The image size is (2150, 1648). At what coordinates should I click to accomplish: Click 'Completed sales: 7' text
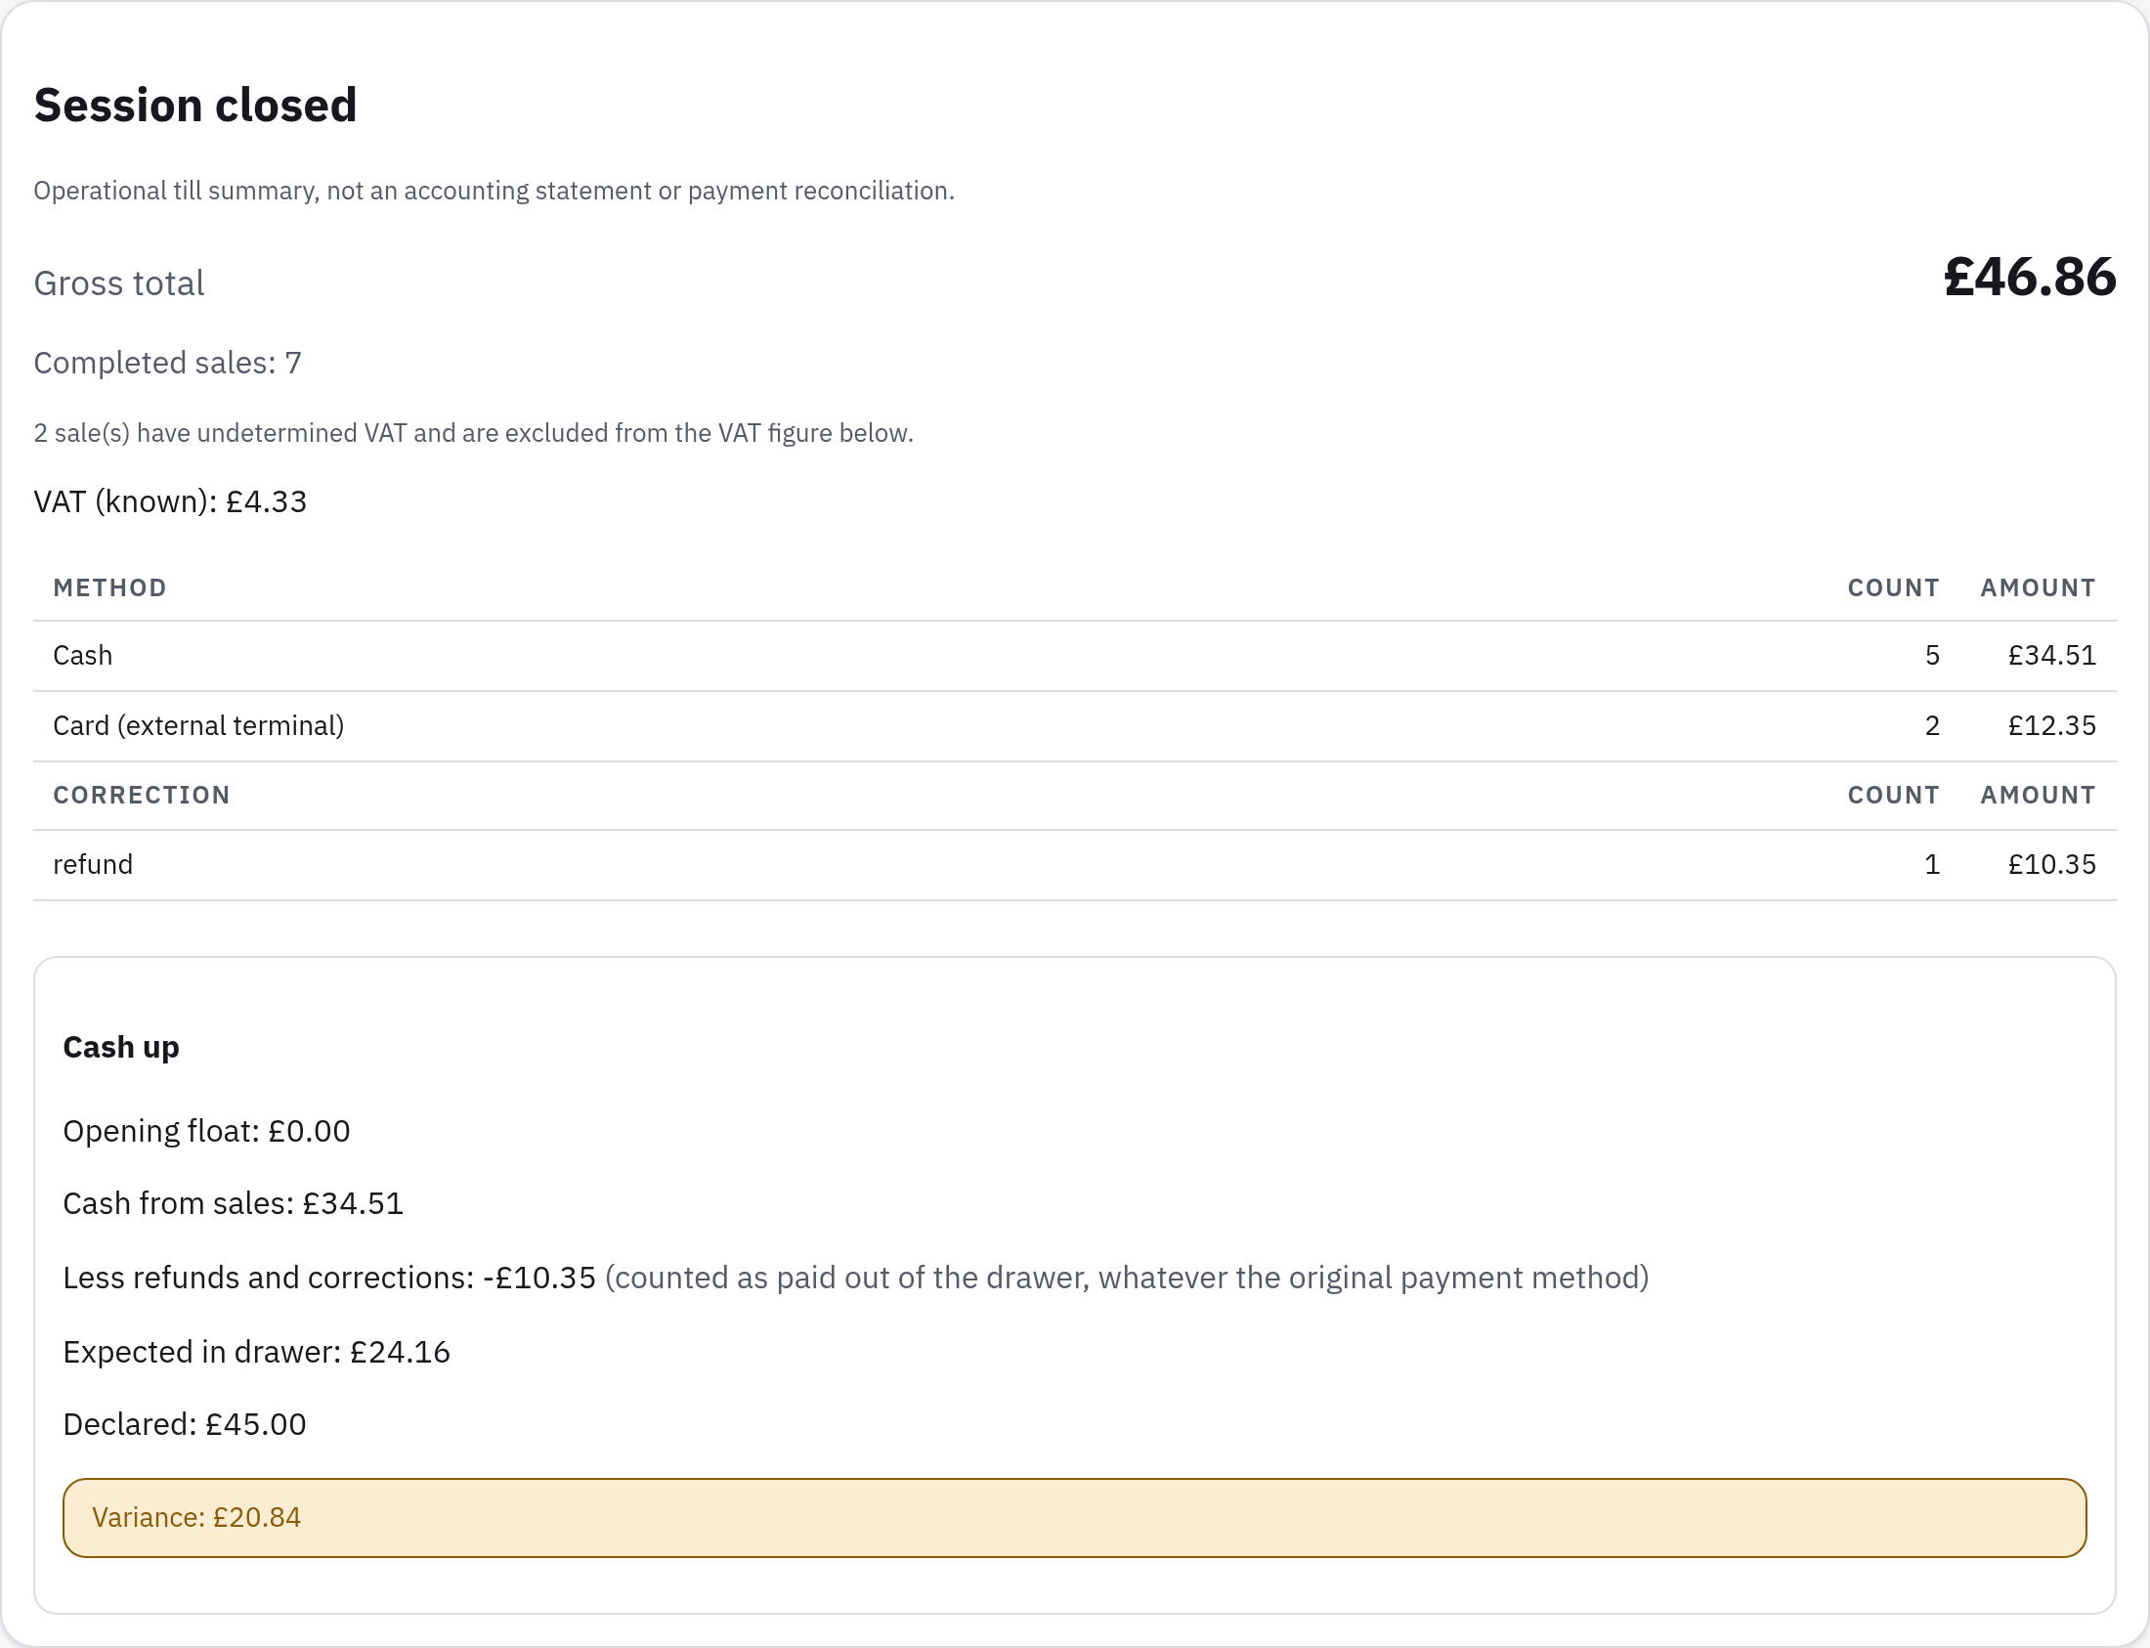click(168, 363)
